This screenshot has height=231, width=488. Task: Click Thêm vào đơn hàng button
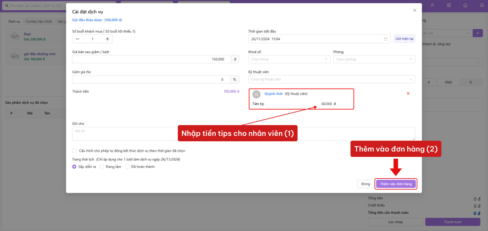(396, 184)
